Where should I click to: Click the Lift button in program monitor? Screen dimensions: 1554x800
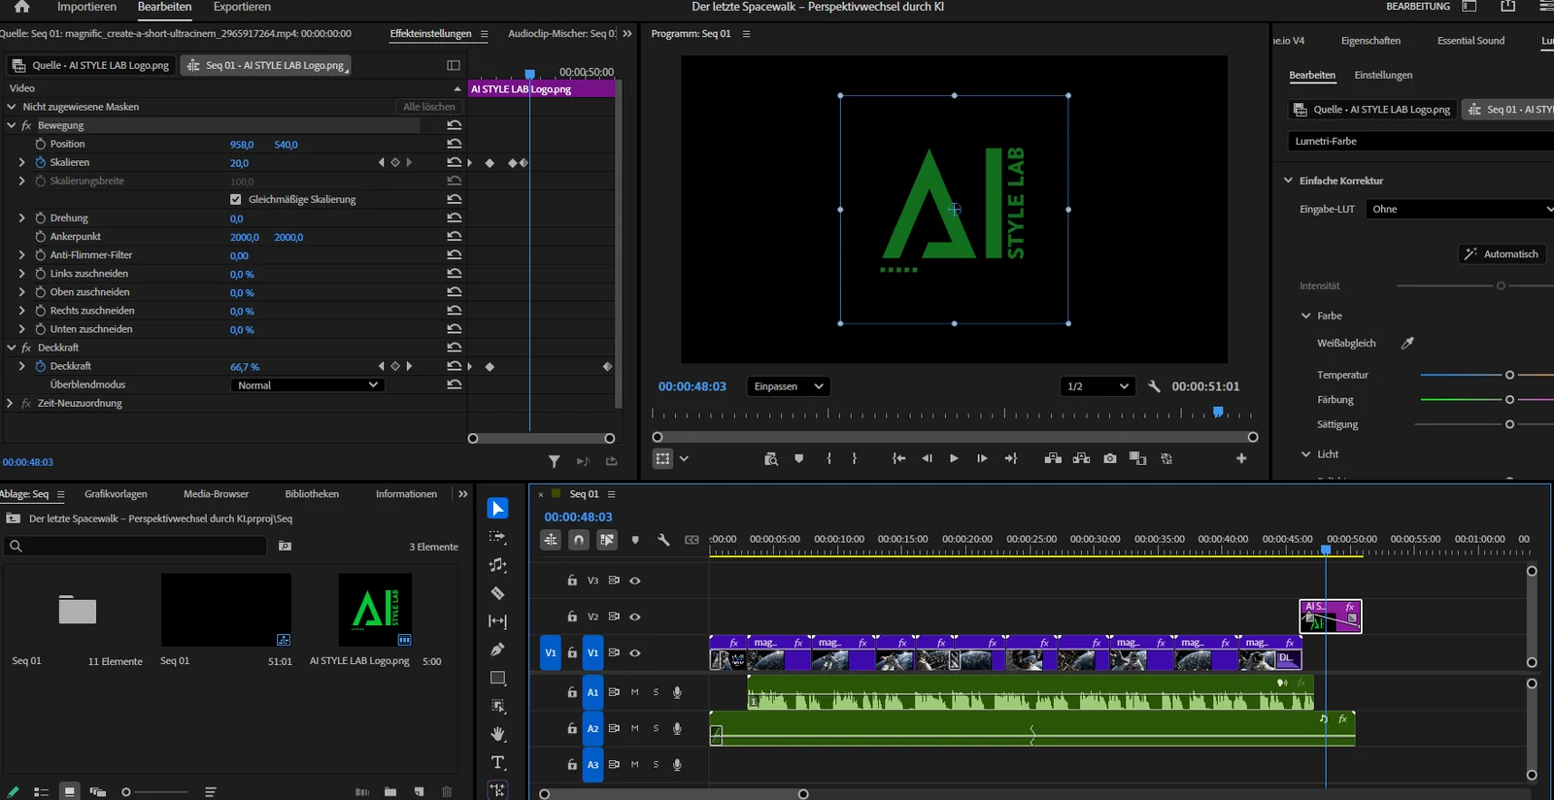pyautogui.click(x=1053, y=458)
